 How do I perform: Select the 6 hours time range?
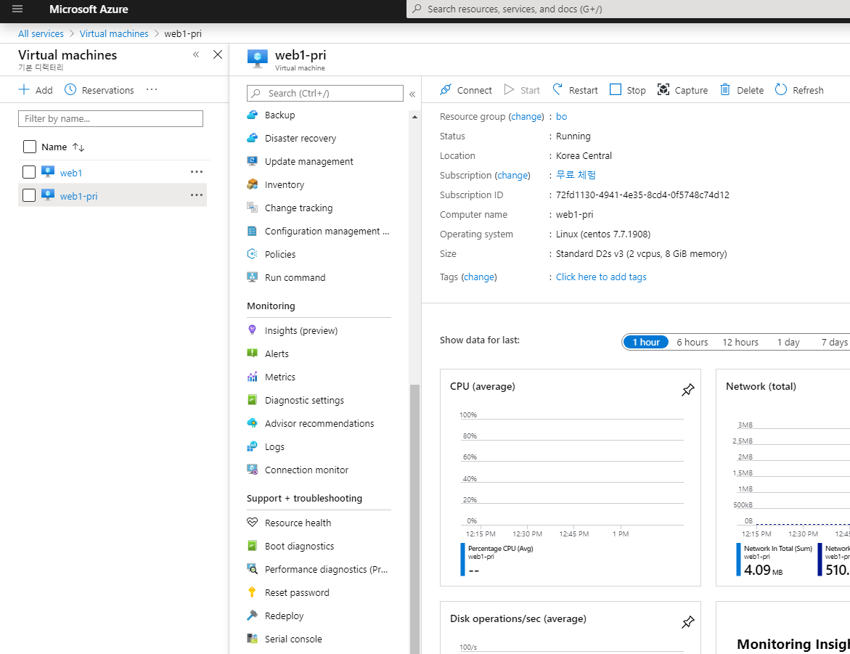[692, 342]
